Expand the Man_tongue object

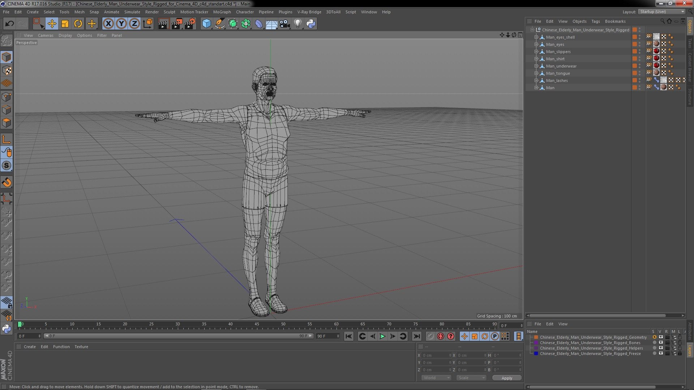coord(536,73)
